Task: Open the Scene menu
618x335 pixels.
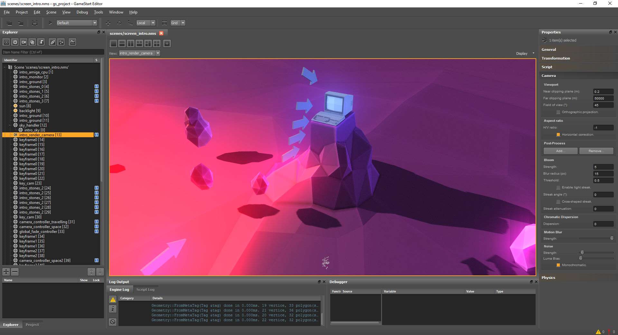Action: click(x=51, y=12)
